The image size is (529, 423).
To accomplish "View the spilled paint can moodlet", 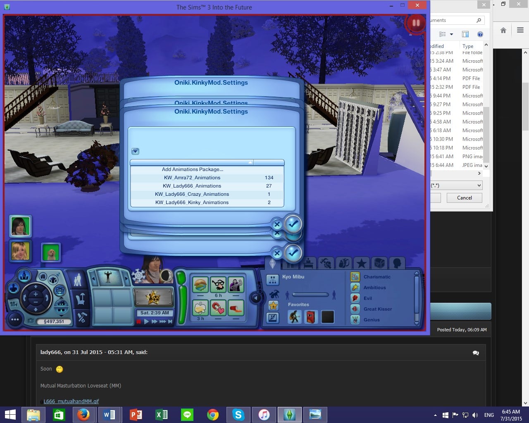I will pos(236,308).
